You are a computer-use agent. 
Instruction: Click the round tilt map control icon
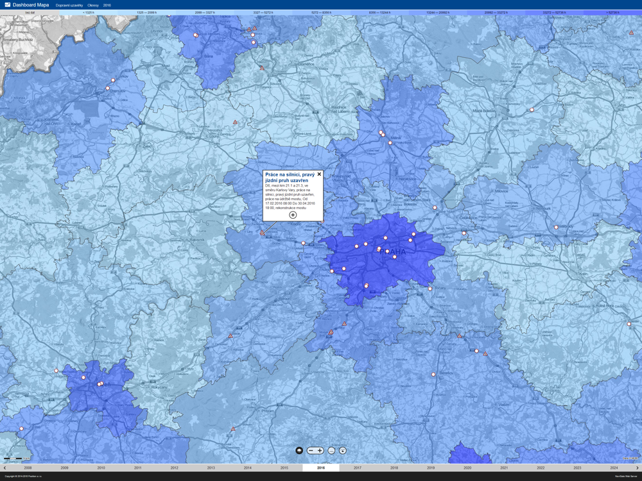[x=343, y=451]
